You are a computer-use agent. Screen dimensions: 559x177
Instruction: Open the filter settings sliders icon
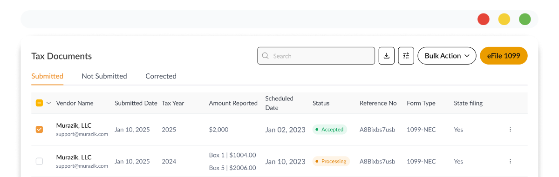406,56
